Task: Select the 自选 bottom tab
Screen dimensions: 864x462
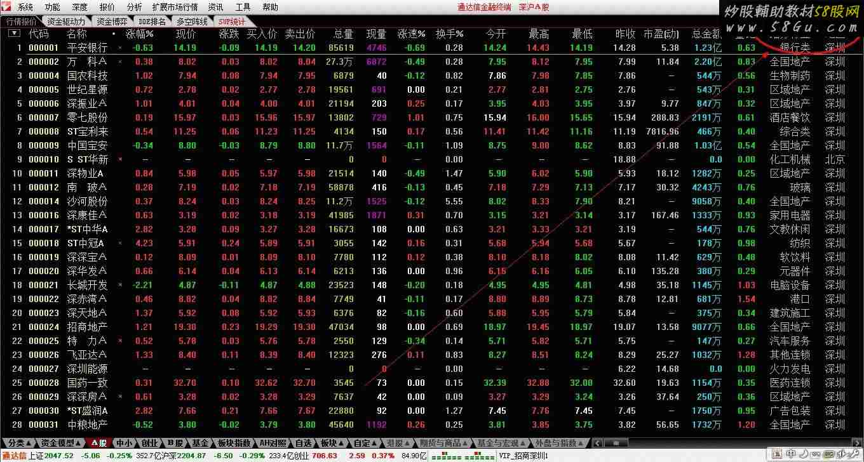Action: pyautogui.click(x=304, y=443)
